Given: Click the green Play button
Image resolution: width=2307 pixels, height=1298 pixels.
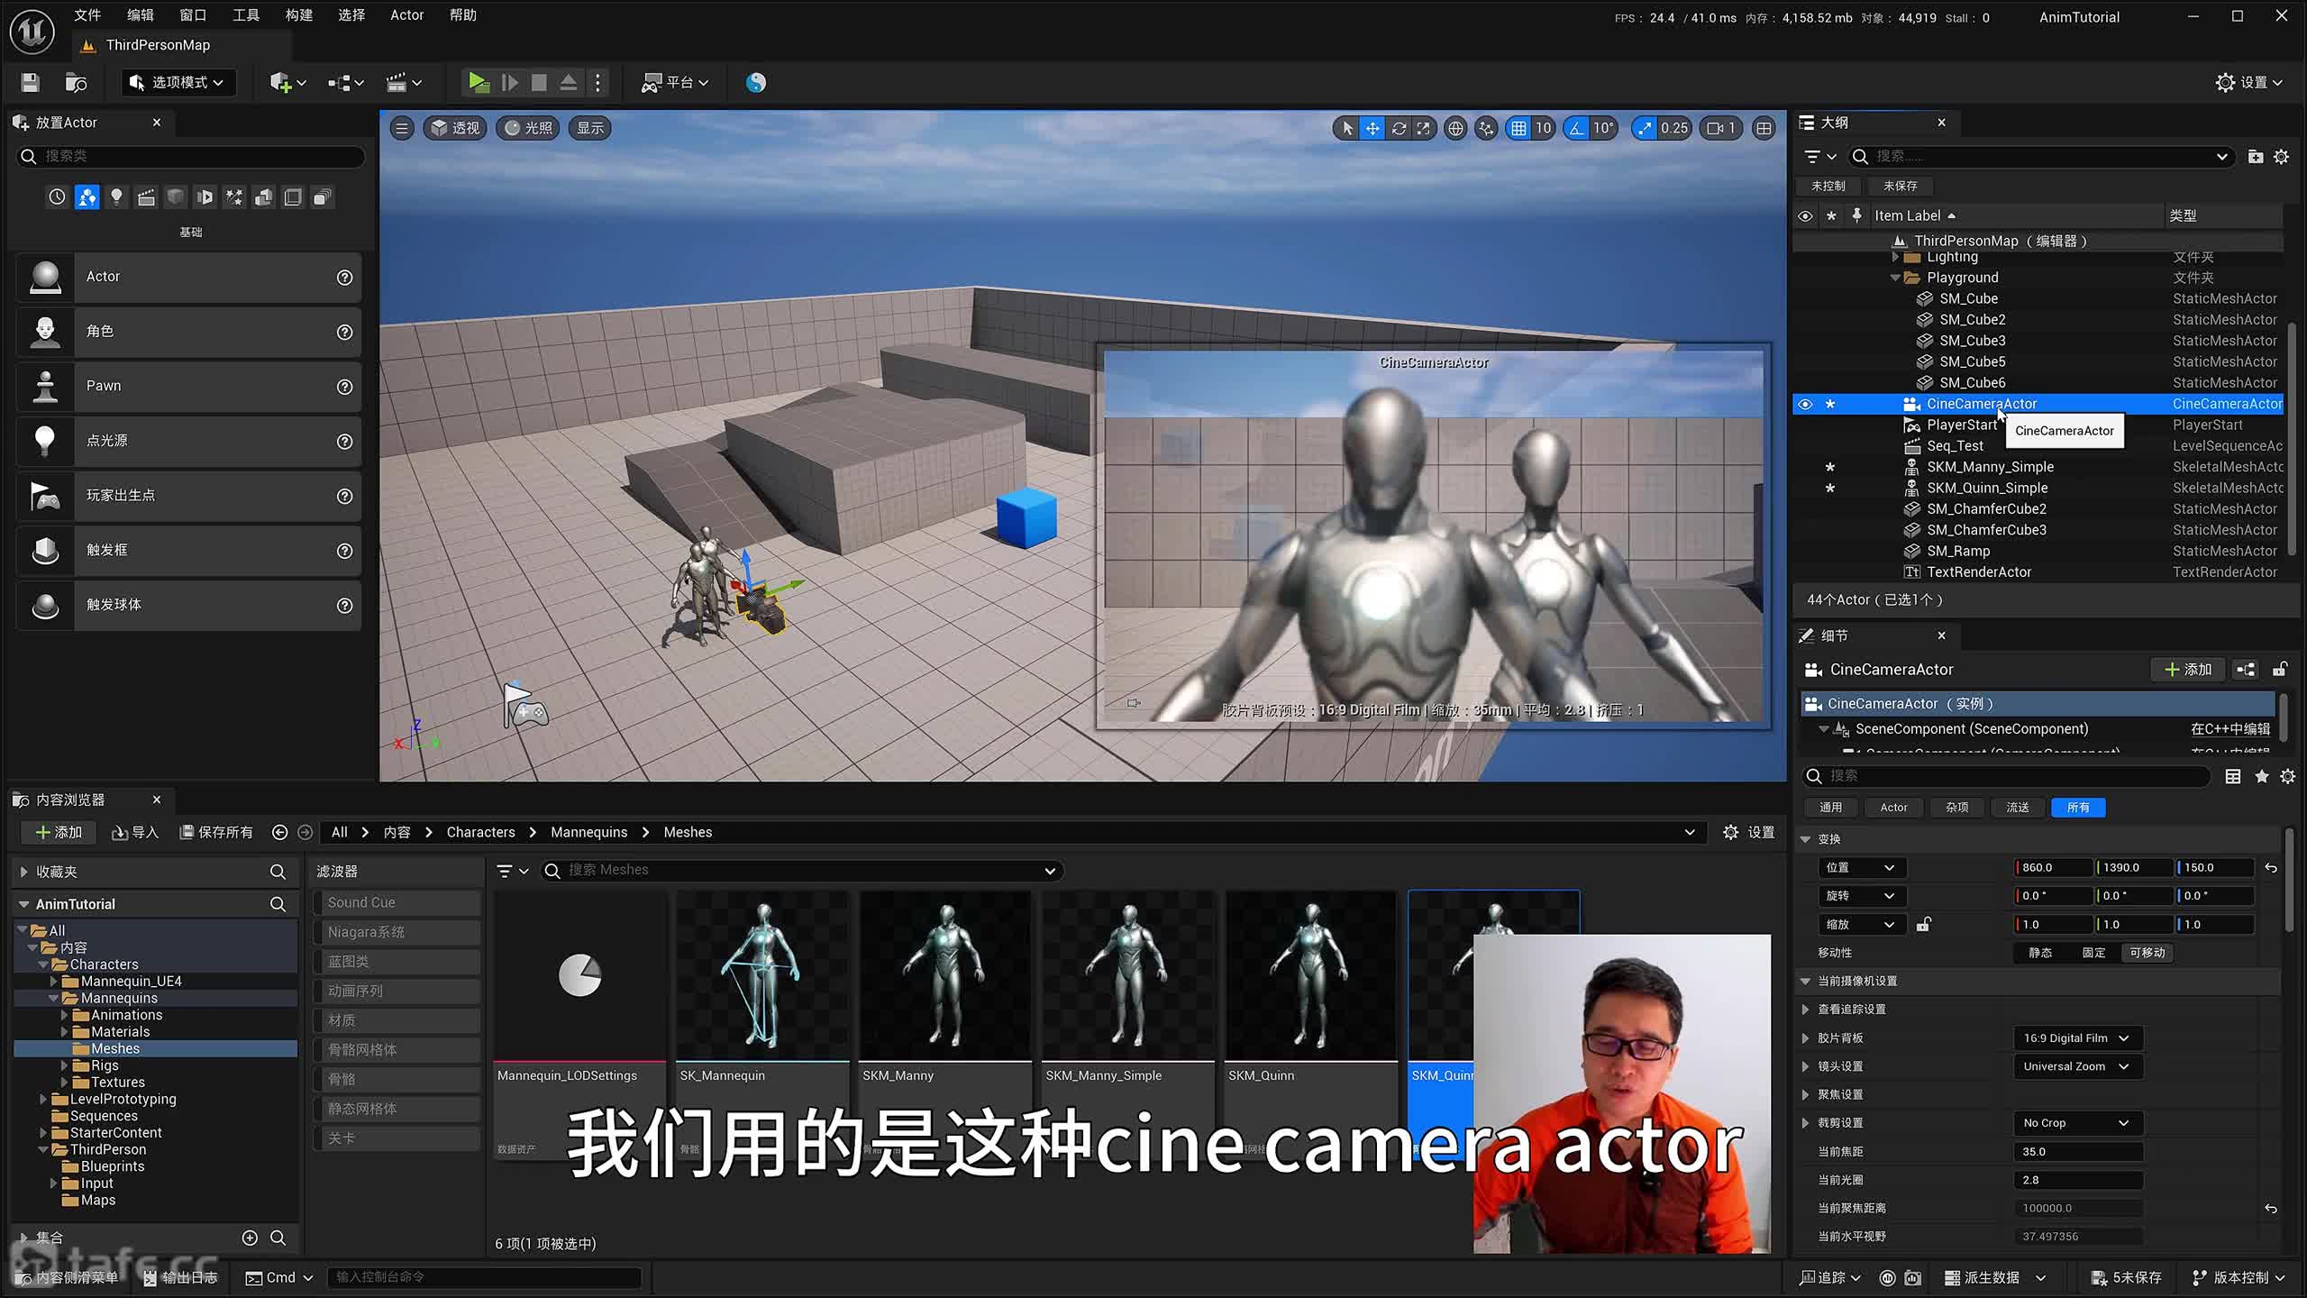Looking at the screenshot, I should tap(478, 83).
